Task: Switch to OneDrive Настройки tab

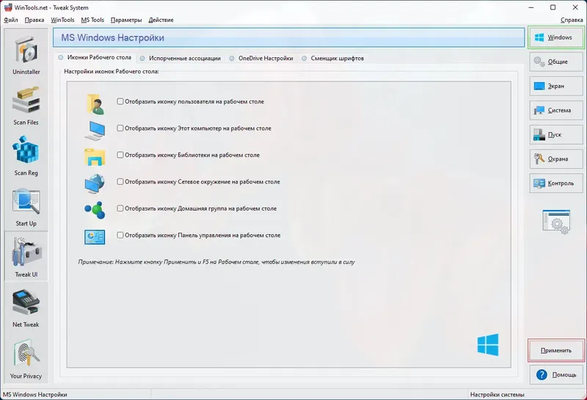Action: click(x=261, y=58)
